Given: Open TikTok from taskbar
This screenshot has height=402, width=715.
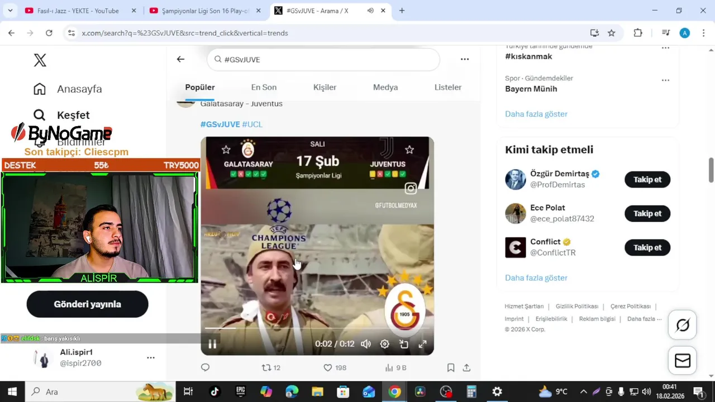Looking at the screenshot, I should pyautogui.click(x=215, y=391).
